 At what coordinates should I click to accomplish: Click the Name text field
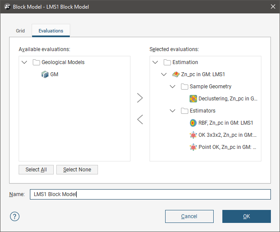click(x=150, y=194)
